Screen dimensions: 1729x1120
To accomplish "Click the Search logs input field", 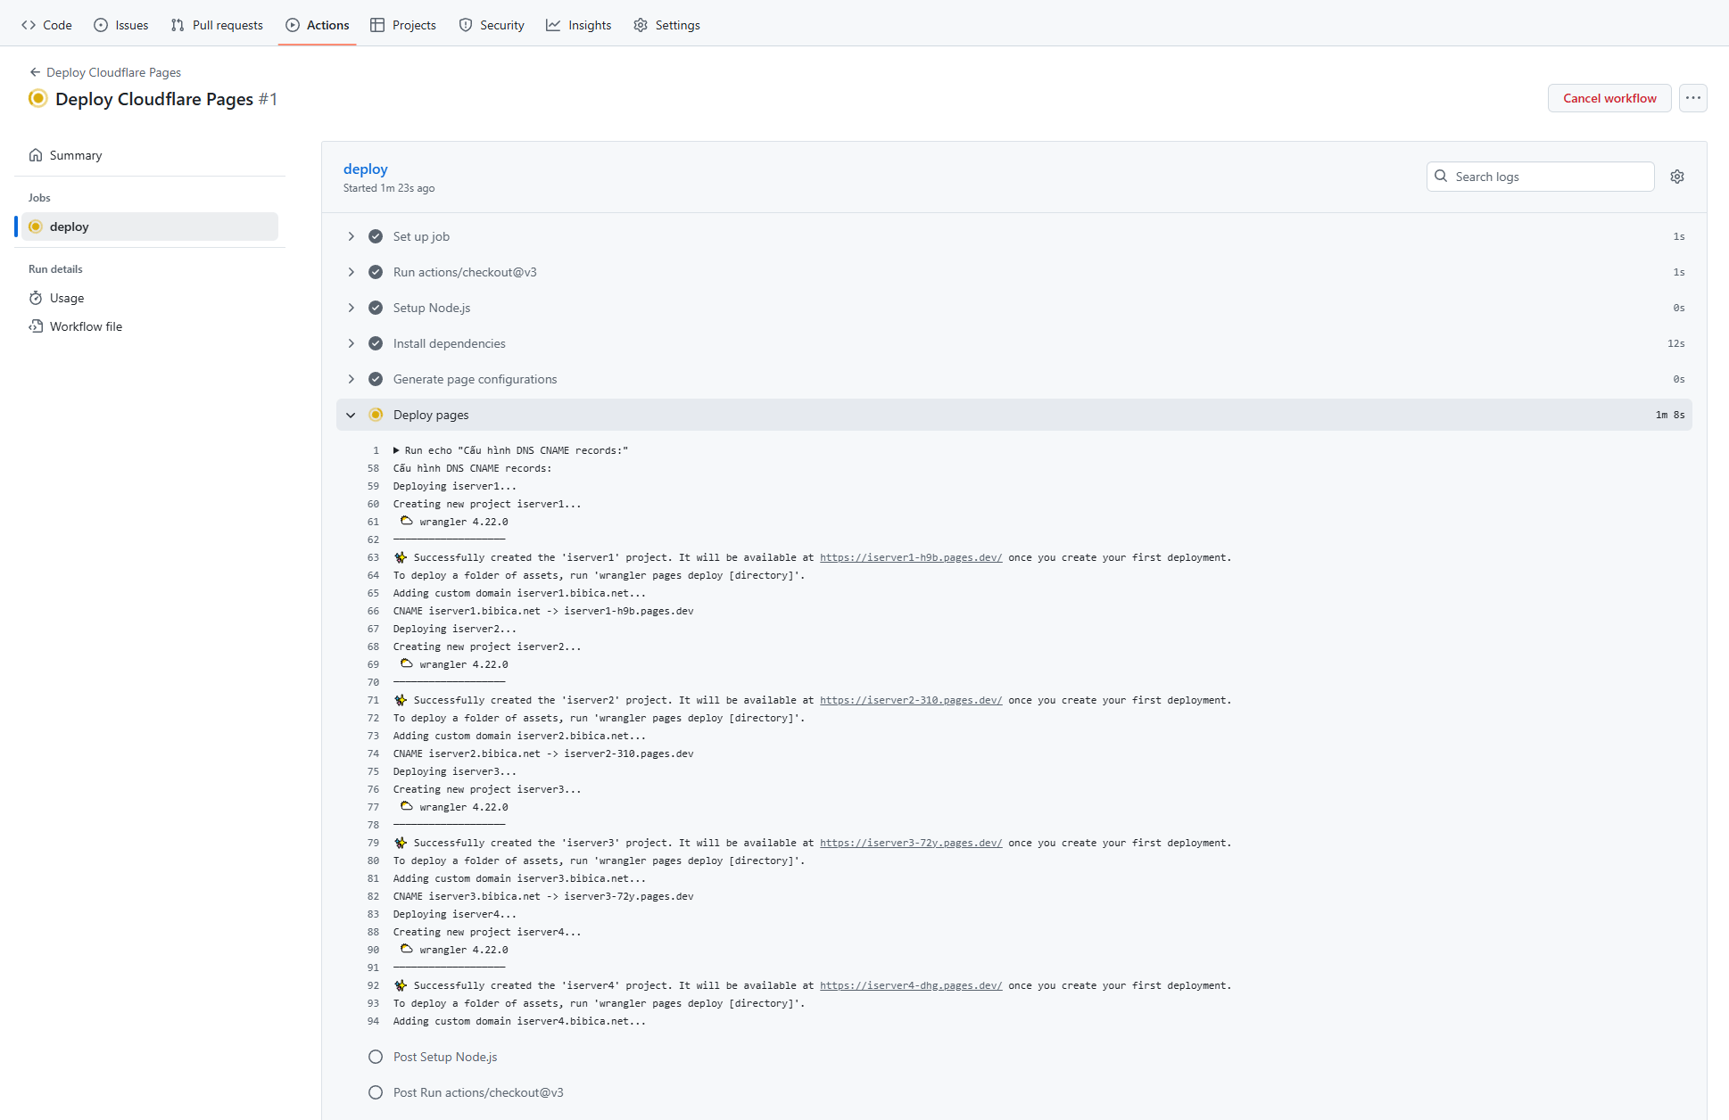I will (x=1541, y=177).
